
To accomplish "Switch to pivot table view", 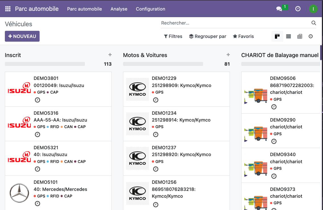I will pos(300,37).
